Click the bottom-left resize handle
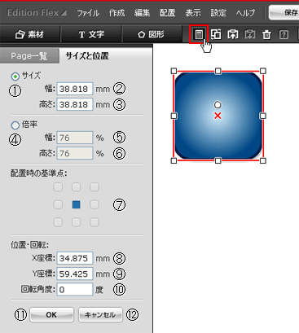This screenshot has height=333, width=299. (x=174, y=160)
